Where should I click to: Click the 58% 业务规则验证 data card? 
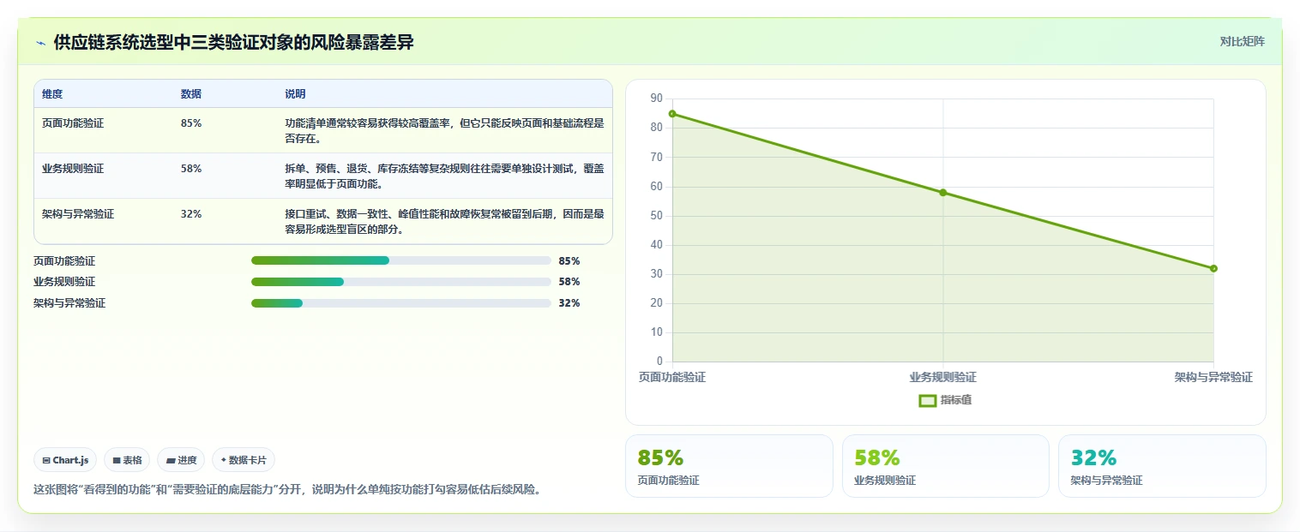[x=945, y=466]
